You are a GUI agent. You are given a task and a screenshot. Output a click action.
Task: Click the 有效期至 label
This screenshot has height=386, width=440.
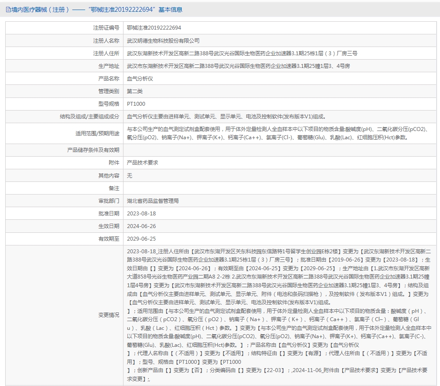point(109,239)
